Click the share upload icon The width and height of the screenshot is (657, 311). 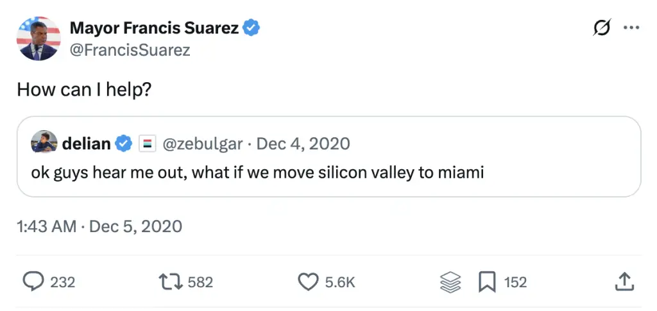624,282
